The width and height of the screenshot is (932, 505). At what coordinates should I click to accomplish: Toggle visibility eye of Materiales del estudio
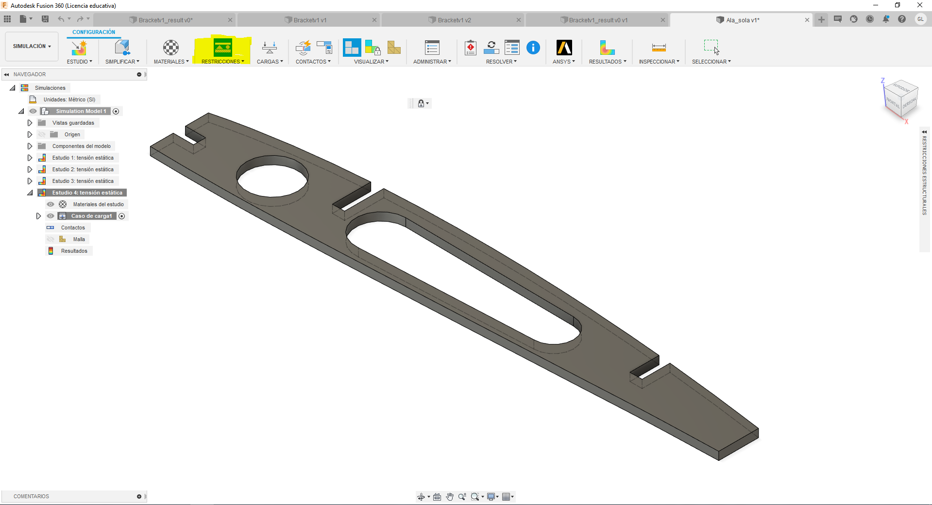pos(51,204)
